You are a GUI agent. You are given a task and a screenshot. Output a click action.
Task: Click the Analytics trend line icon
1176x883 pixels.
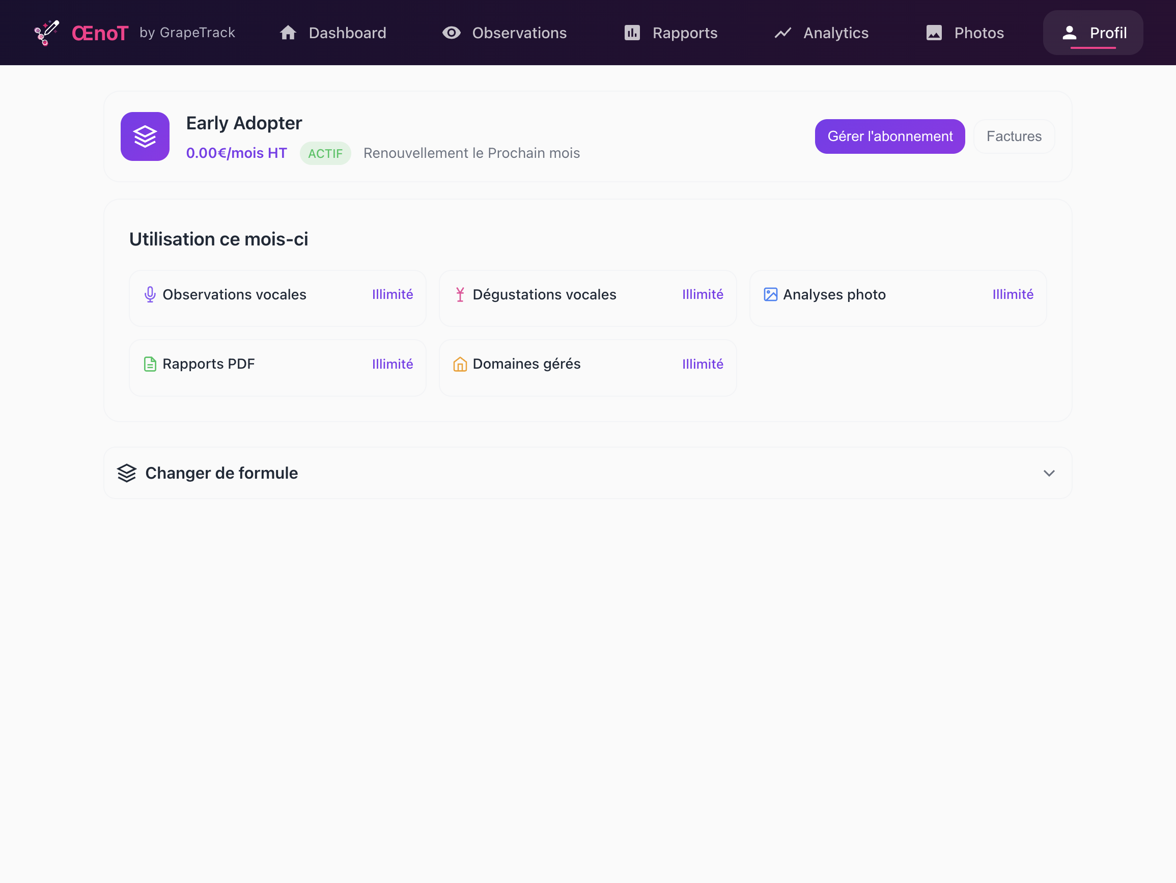[782, 33]
